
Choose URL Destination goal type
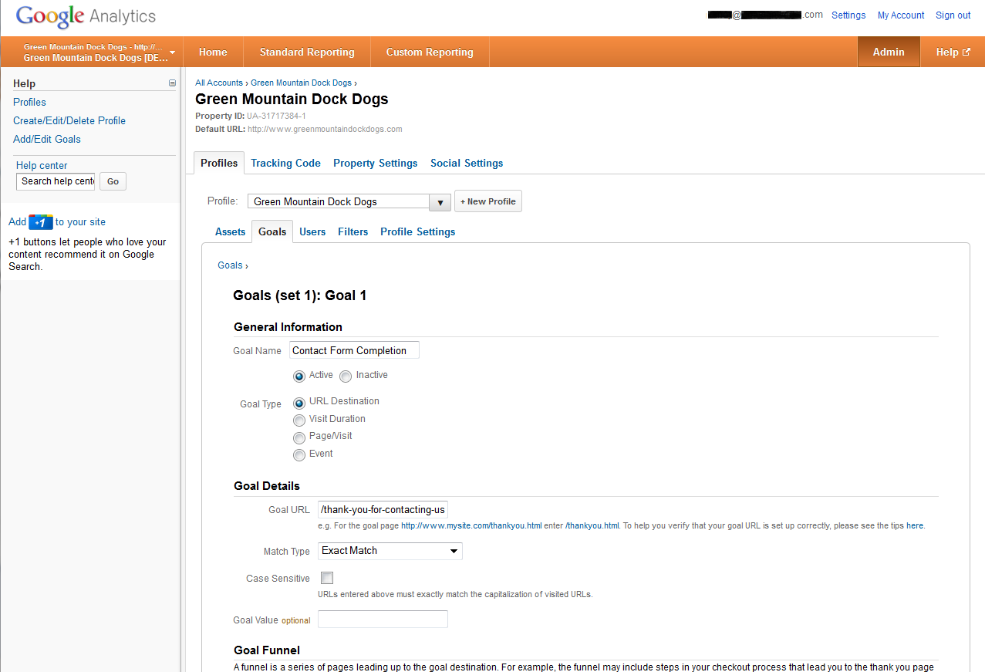[x=299, y=403]
